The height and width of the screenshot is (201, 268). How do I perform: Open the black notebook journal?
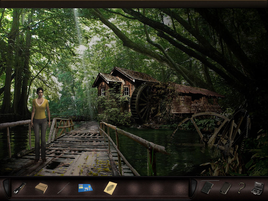[207, 188]
